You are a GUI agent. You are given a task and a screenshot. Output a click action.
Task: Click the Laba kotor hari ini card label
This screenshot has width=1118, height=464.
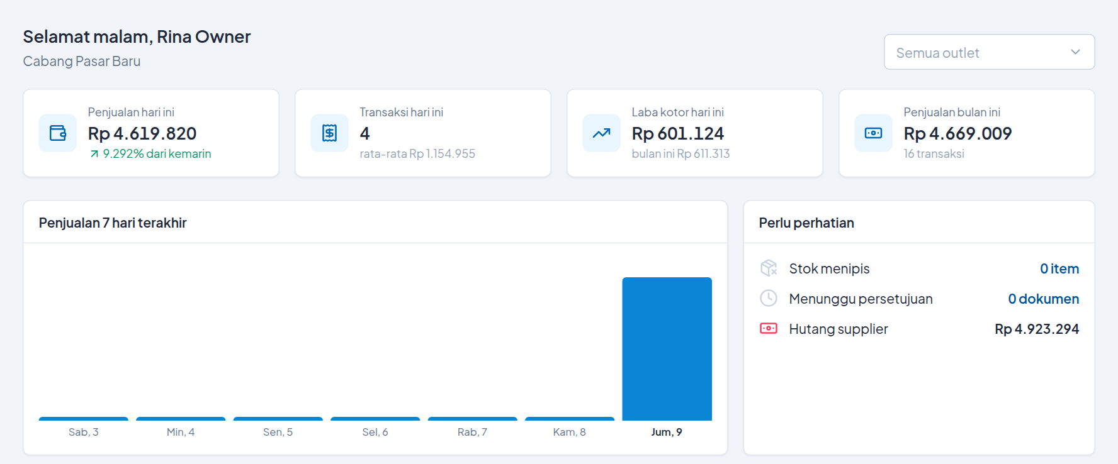pyautogui.click(x=678, y=112)
